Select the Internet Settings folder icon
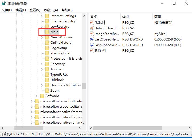The width and height of the screenshot is (192, 138). [x=47, y=16]
